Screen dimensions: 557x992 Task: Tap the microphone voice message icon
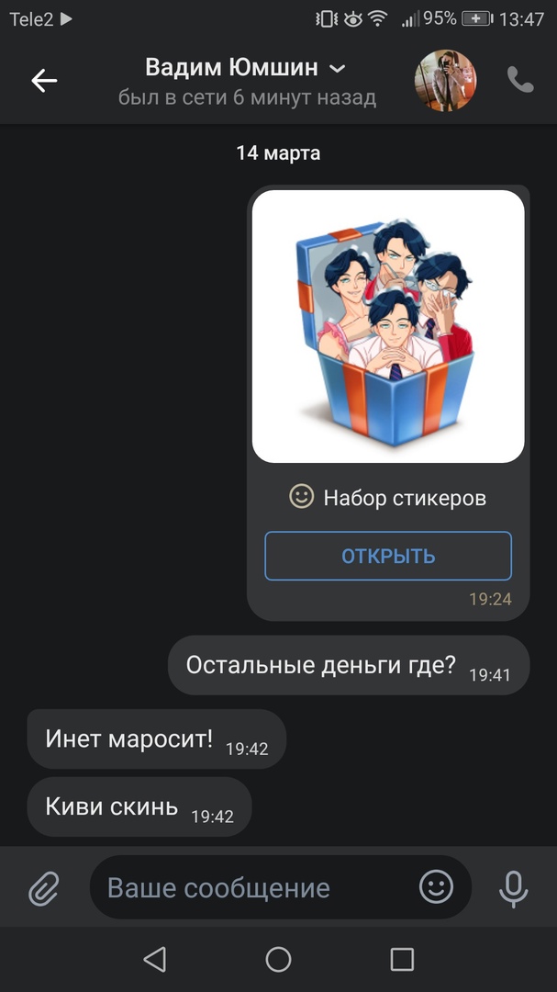point(513,888)
